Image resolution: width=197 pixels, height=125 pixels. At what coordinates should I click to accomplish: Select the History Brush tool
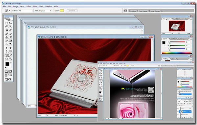11,37
